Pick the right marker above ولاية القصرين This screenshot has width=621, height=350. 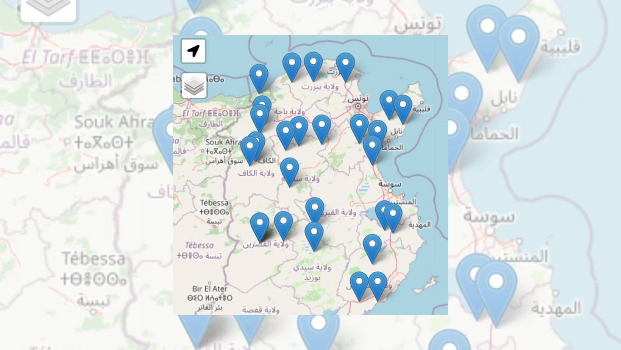pyautogui.click(x=283, y=226)
